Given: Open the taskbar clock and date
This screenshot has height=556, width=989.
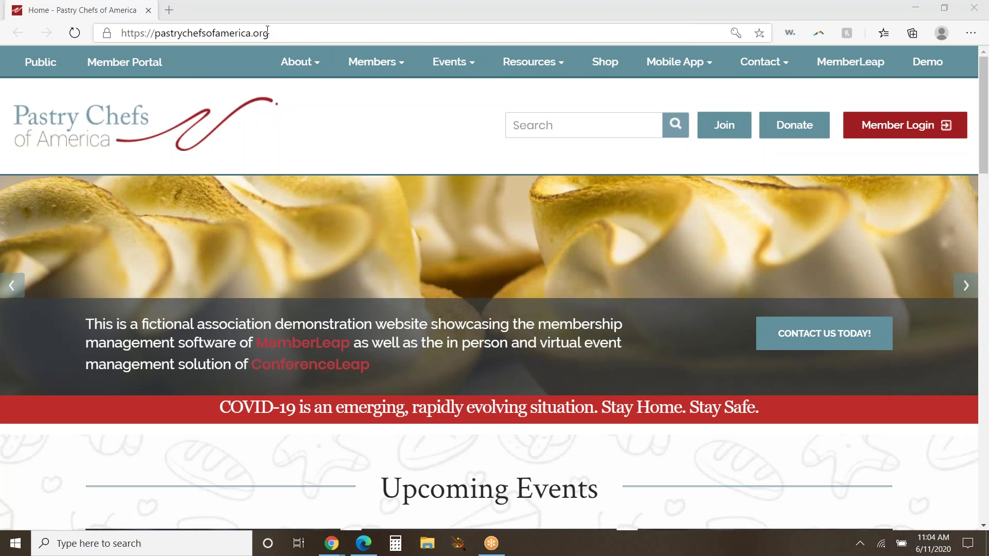Looking at the screenshot, I should coord(933,543).
